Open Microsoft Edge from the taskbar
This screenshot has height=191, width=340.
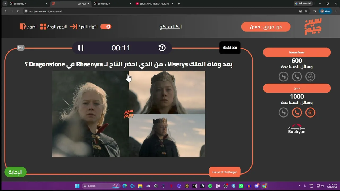point(125,186)
